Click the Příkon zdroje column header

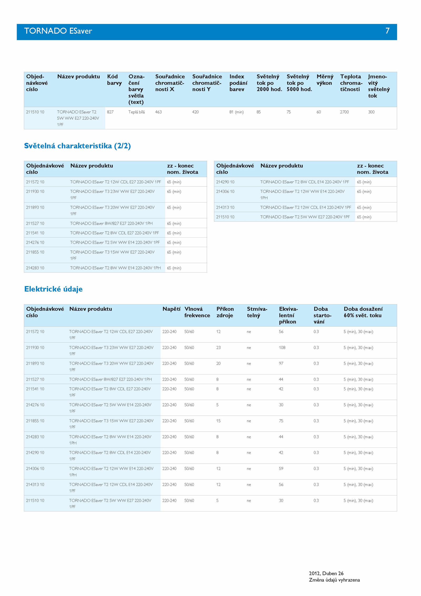tap(225, 312)
